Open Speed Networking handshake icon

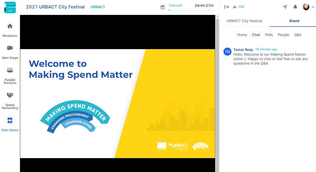click(x=10, y=95)
